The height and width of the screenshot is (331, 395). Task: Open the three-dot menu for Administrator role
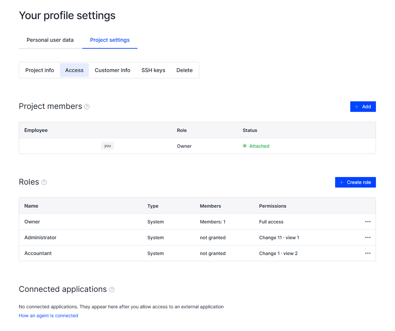(368, 238)
